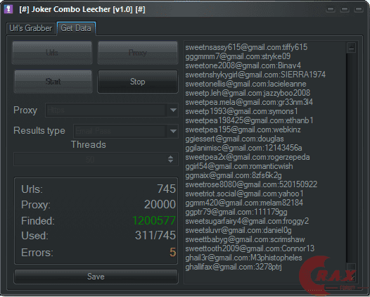Screen dimensions: 370x297
Task: Stop the running task with Stop button
Action: pyautogui.click(x=138, y=82)
